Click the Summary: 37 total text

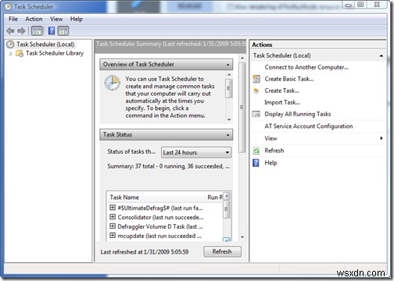click(x=169, y=166)
